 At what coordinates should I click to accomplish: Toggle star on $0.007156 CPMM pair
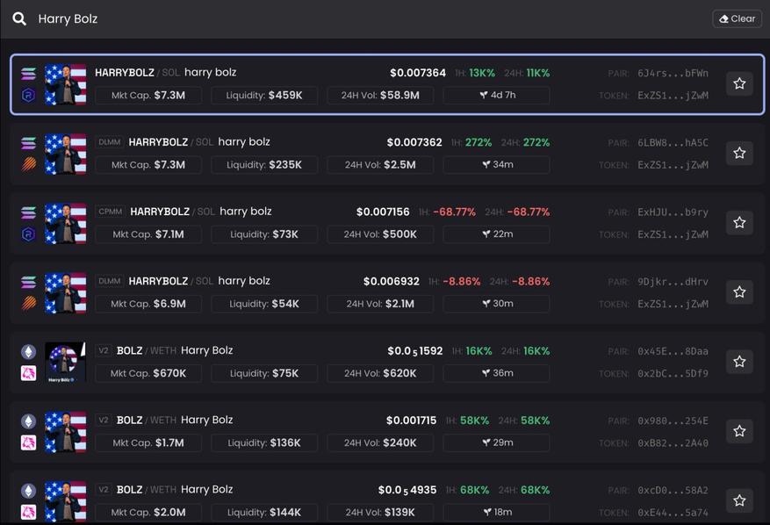739,222
